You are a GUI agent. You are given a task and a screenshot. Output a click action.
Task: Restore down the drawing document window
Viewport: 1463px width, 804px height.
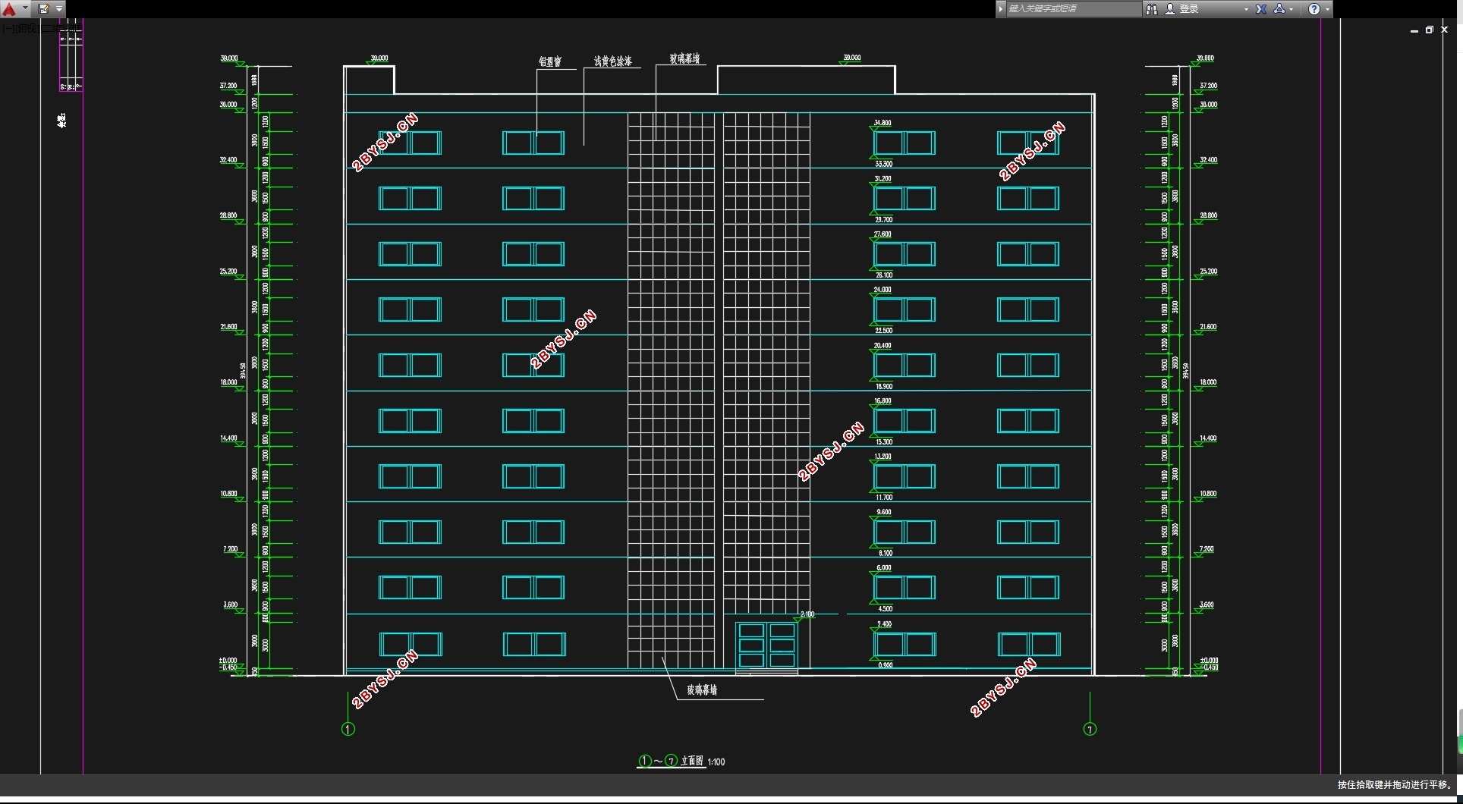coord(1430,30)
